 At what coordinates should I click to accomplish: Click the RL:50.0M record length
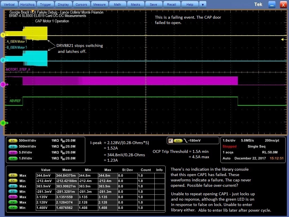coord(270,152)
